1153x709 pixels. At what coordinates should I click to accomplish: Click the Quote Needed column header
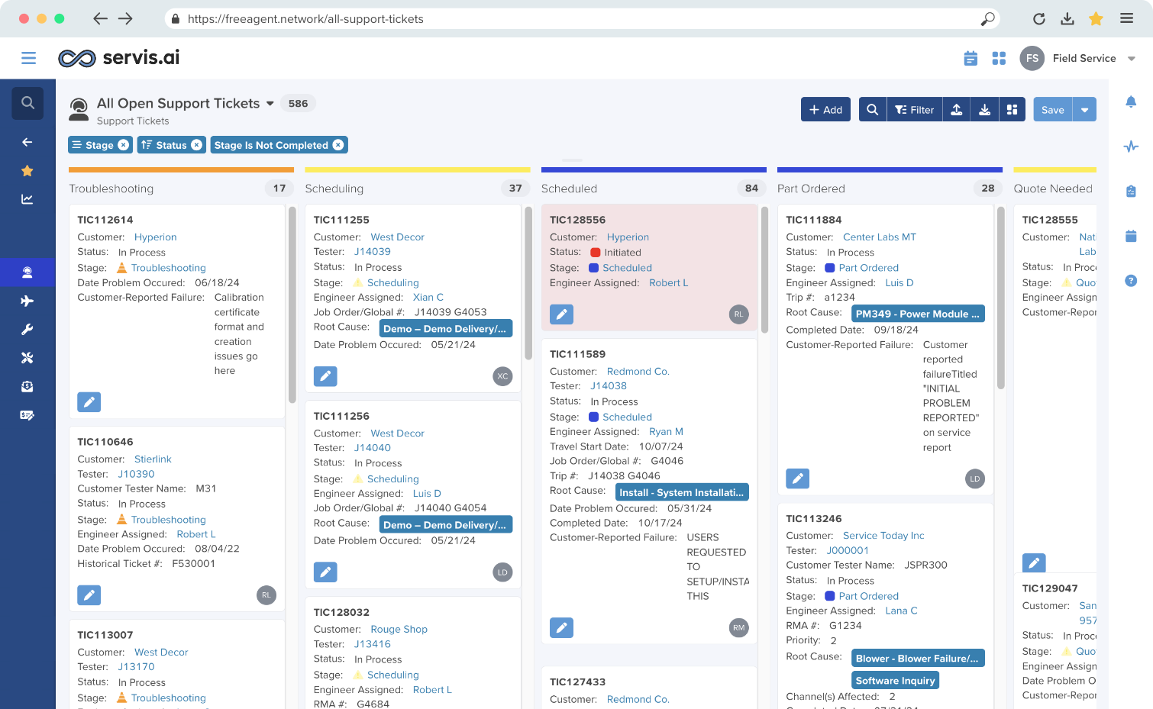1053,189
